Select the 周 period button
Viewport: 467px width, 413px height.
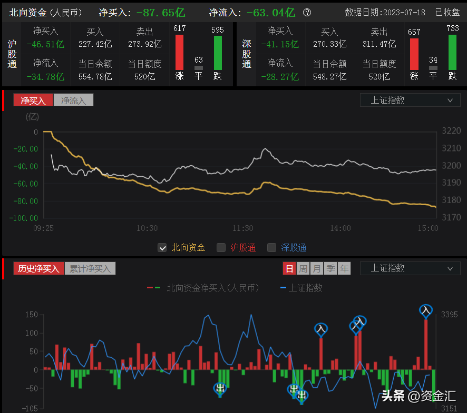tap(303, 268)
